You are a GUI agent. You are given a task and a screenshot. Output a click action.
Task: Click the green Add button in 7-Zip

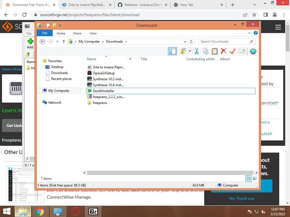30,44
